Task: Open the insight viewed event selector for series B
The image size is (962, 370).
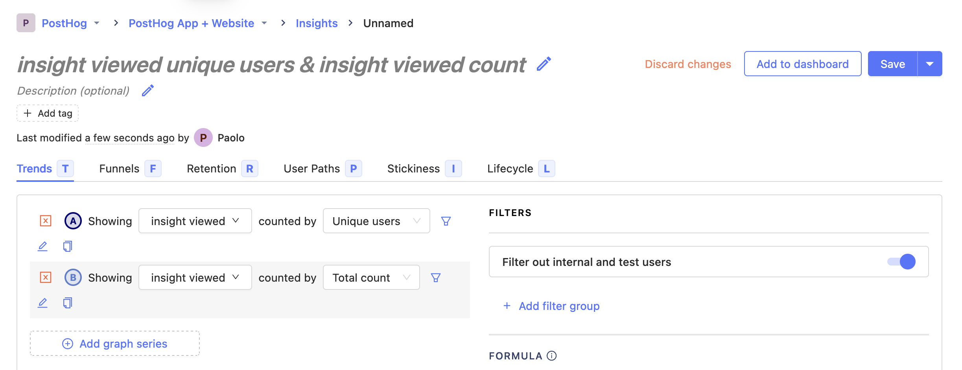Action: coord(195,277)
